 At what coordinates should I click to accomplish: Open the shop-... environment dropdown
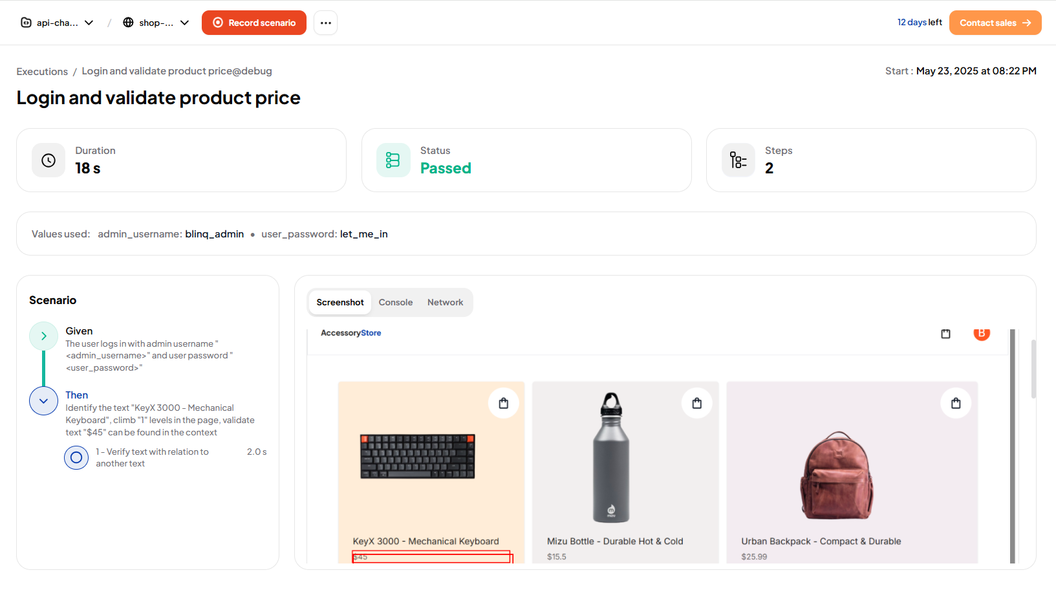(x=156, y=23)
